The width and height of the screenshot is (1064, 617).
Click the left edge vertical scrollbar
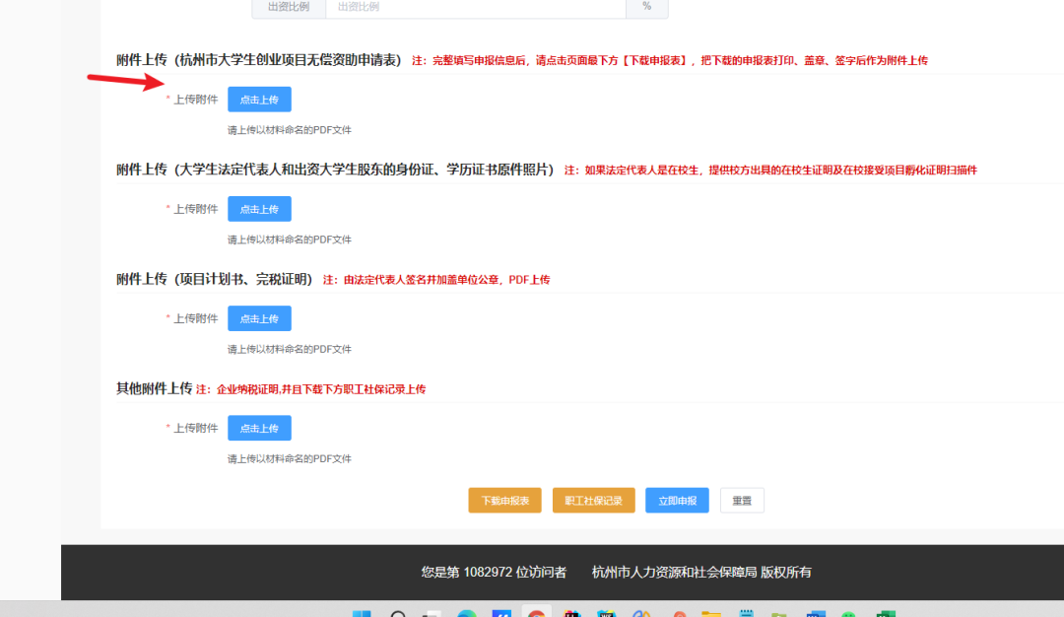coord(10,296)
